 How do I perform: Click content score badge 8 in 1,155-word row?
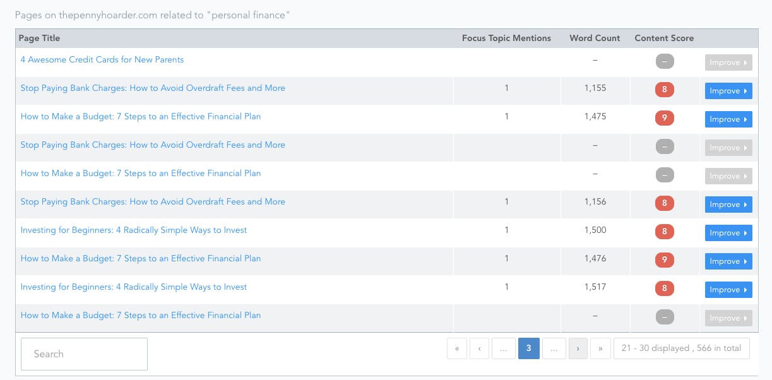point(664,90)
